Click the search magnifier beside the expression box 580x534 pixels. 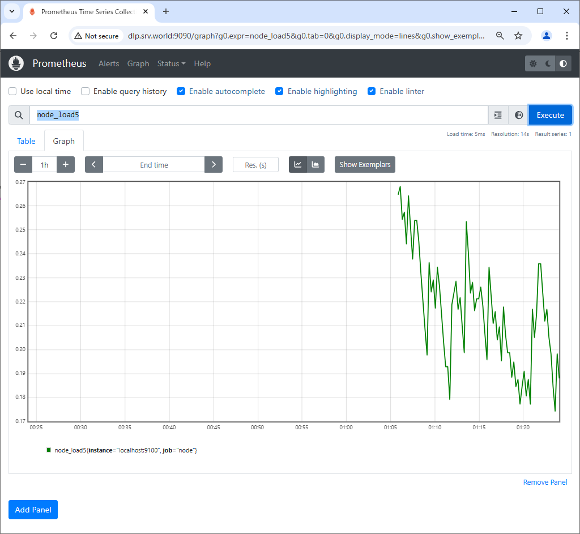click(19, 115)
